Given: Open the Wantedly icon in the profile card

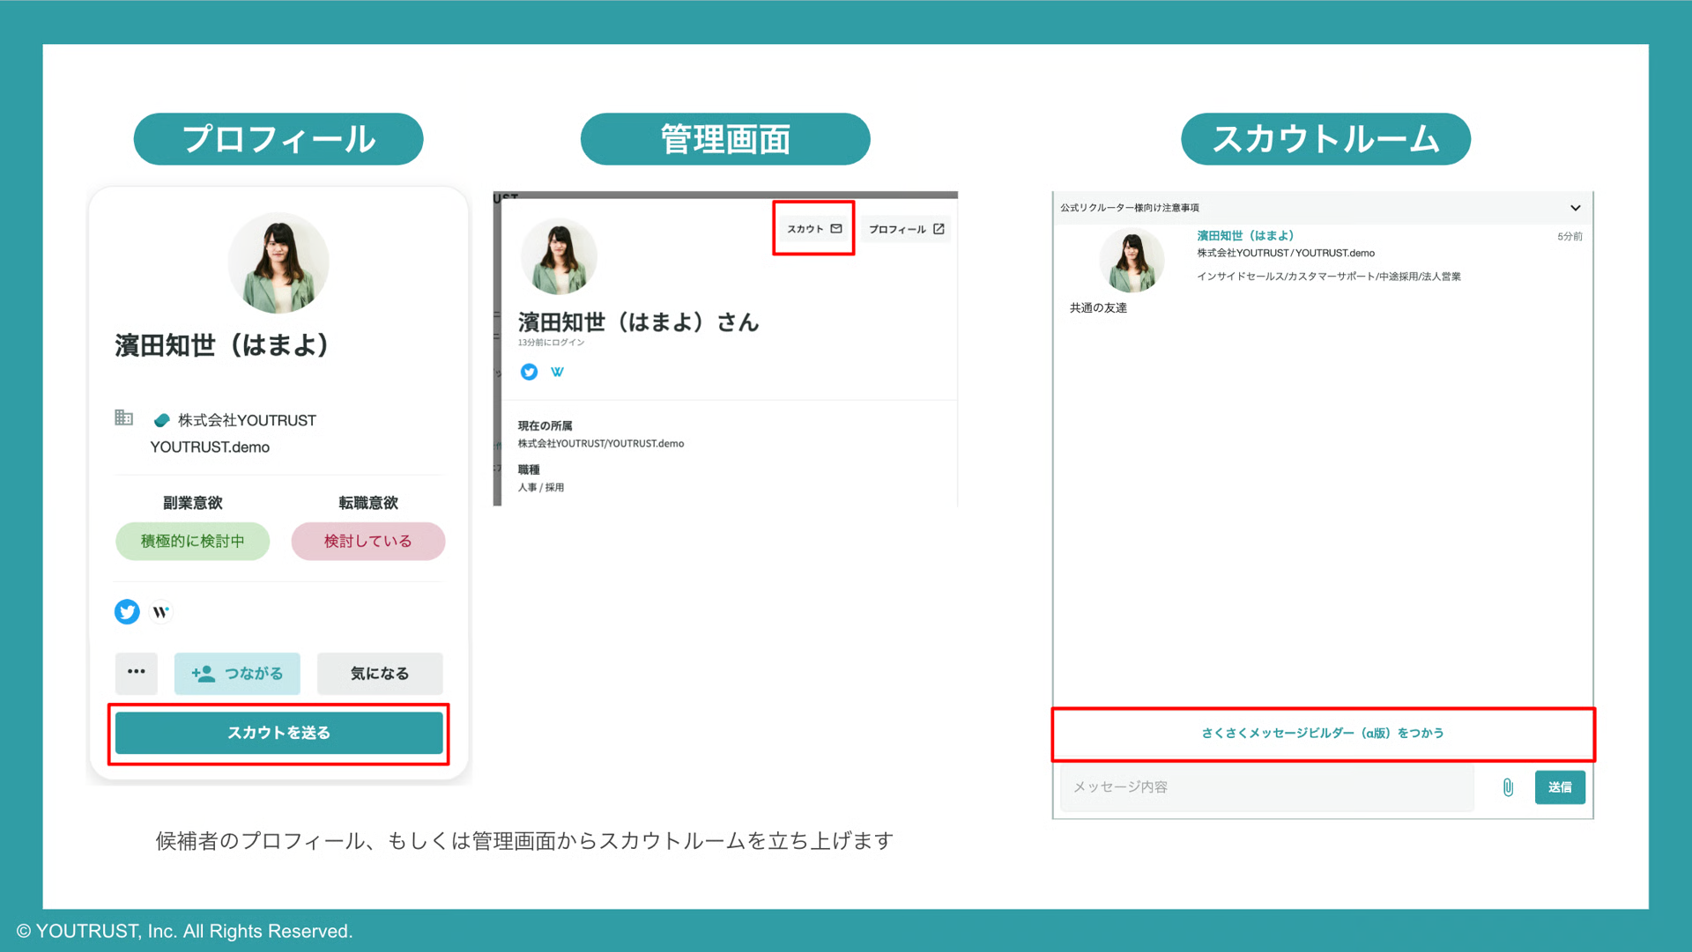Looking at the screenshot, I should (160, 611).
